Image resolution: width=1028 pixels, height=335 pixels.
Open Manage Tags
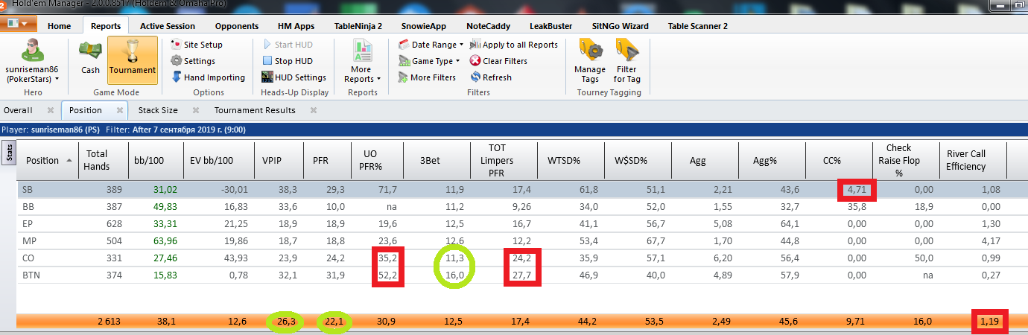tap(590, 62)
